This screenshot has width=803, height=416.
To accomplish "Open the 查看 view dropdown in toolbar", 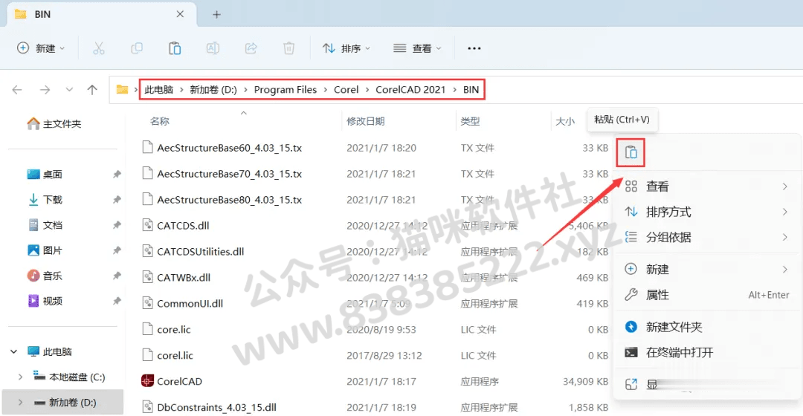I will coord(417,48).
